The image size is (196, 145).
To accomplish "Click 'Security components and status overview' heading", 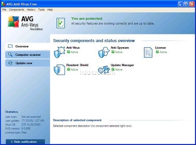I will (94, 41).
